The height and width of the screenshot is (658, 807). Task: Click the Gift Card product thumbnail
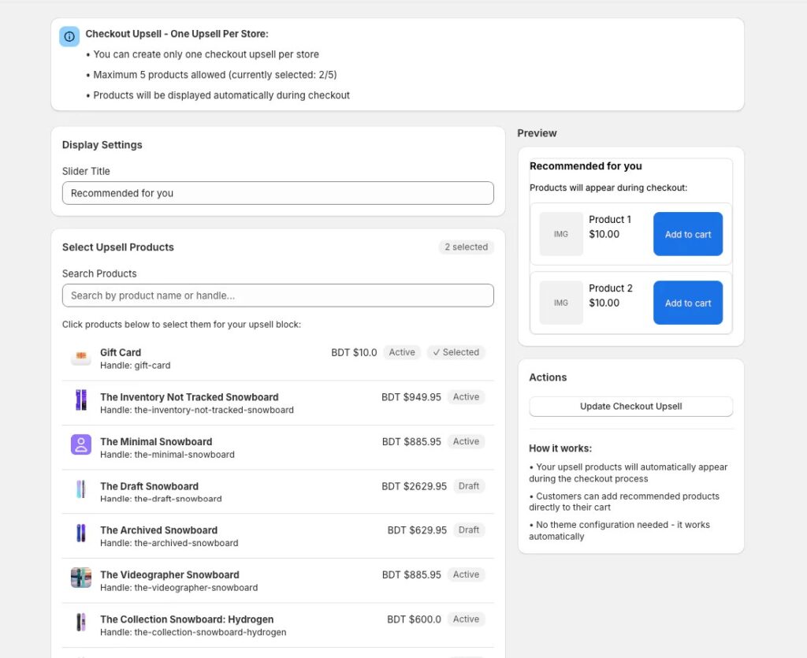click(x=81, y=359)
